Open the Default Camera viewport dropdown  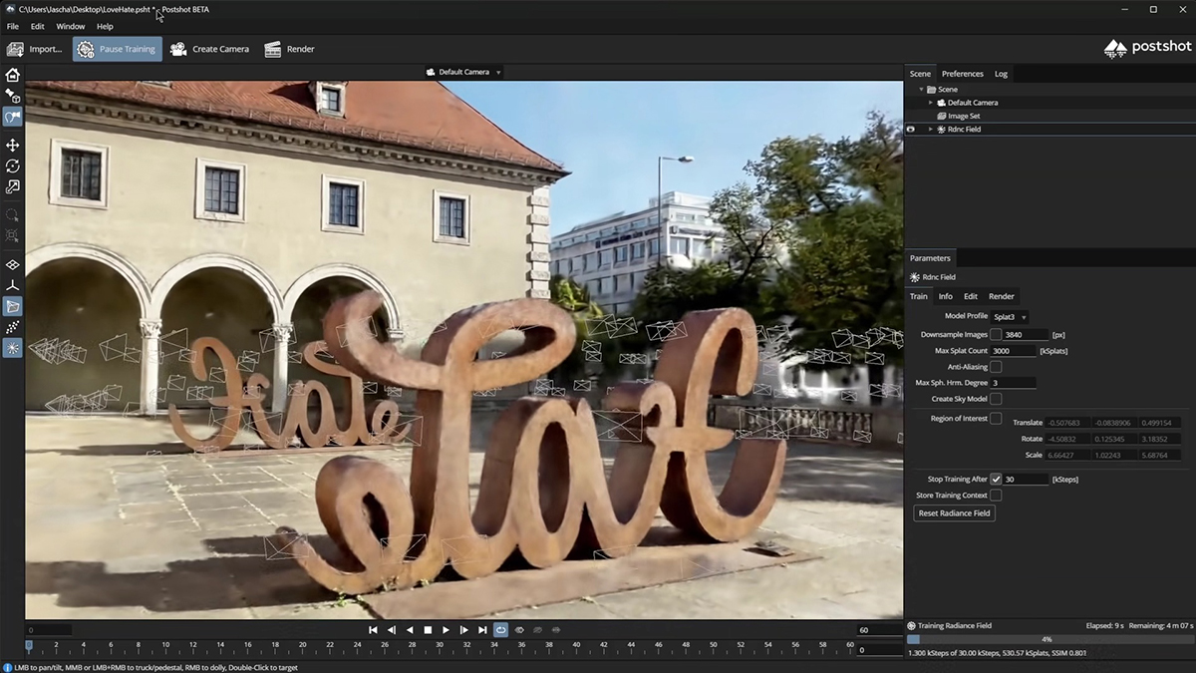point(463,72)
